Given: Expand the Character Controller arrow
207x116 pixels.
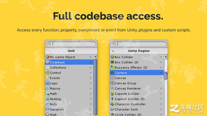Looking at the screenshot, I should pyautogui.click(x=161, y=104).
